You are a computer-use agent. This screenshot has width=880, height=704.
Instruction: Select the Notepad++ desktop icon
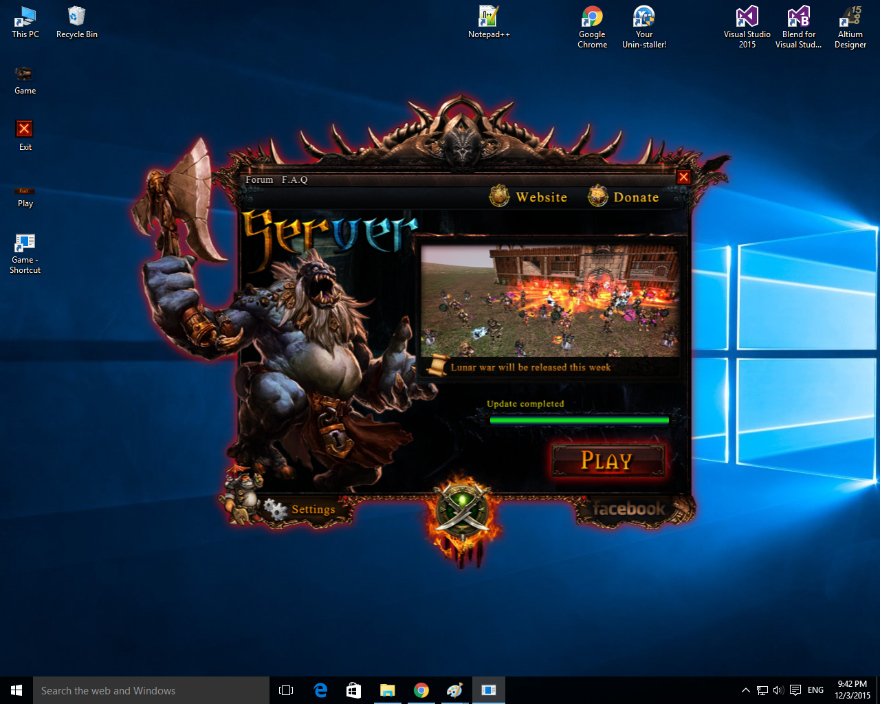pos(489,22)
